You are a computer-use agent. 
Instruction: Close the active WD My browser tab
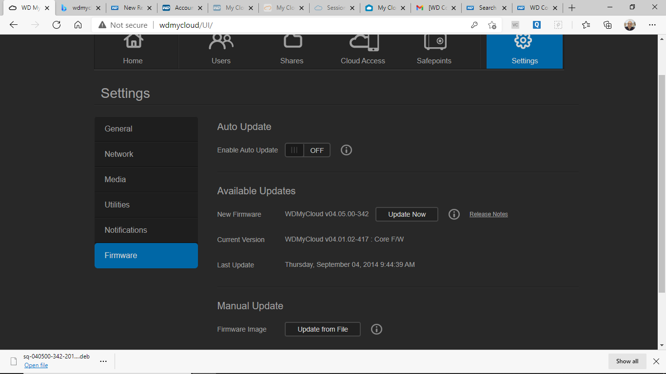47,8
